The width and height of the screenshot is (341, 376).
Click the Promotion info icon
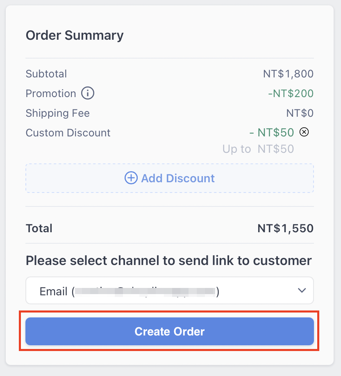[x=88, y=93]
